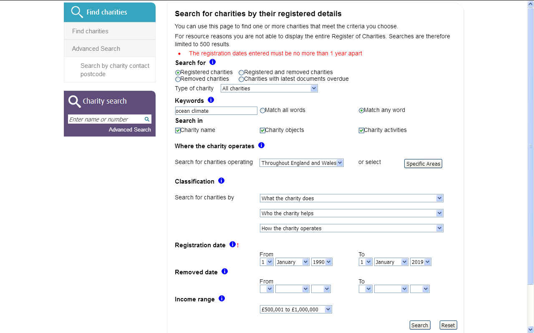
Task: Open Removed date To month dropdown
Action: click(x=391, y=288)
